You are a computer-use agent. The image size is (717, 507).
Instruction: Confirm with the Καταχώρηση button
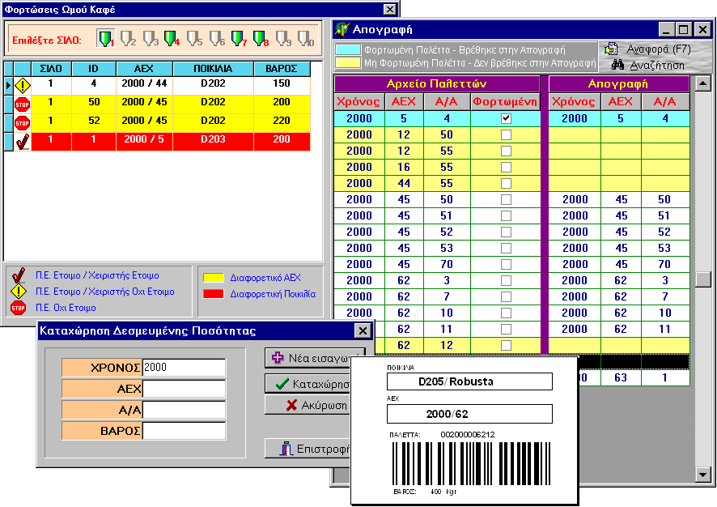pyautogui.click(x=315, y=383)
